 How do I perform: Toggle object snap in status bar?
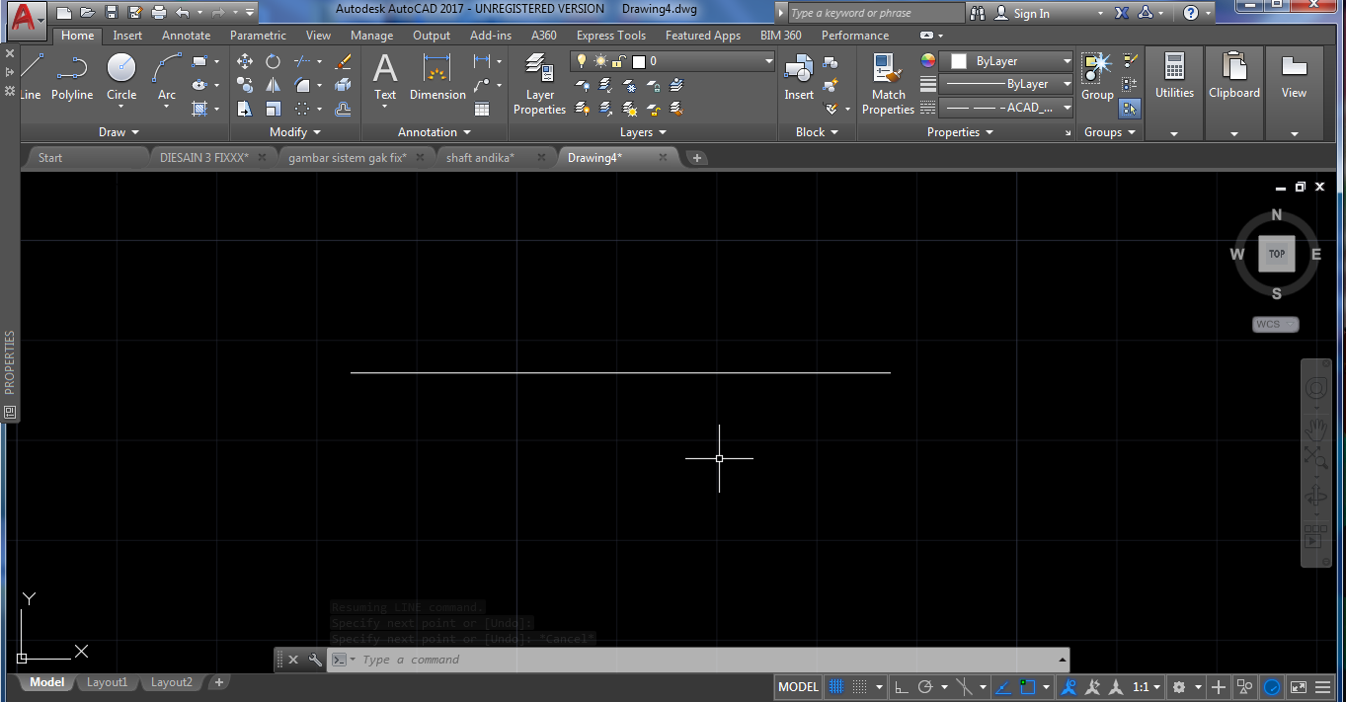pyautogui.click(x=1027, y=686)
